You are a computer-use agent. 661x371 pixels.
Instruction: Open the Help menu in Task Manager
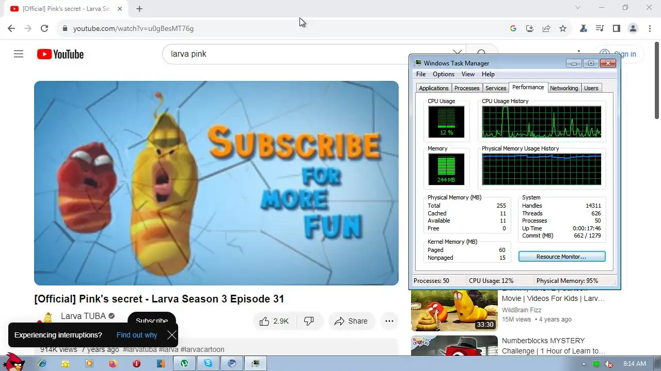pyautogui.click(x=488, y=74)
